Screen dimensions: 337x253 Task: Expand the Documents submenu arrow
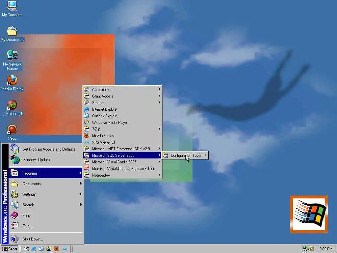click(x=81, y=183)
